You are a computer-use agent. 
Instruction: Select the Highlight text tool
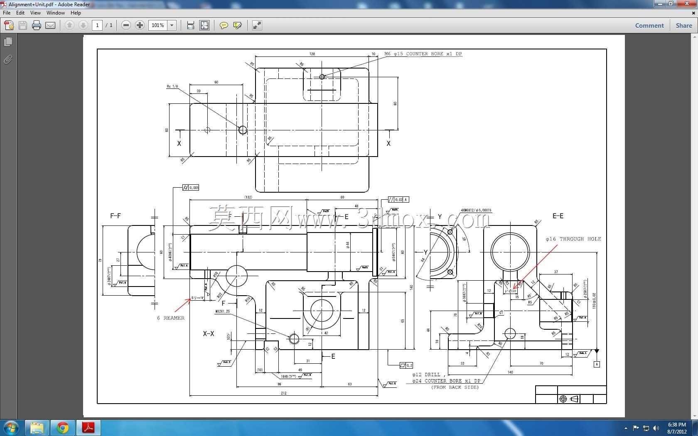tap(238, 25)
